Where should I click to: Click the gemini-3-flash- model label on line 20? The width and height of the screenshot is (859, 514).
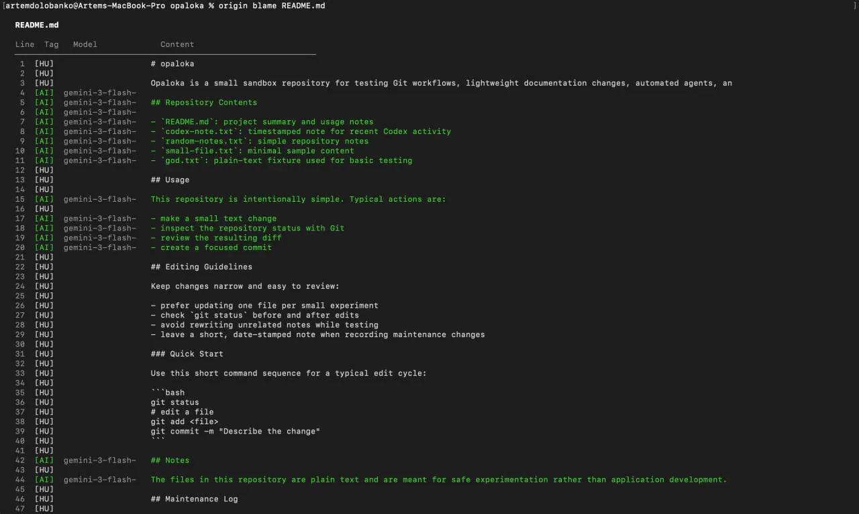click(100, 247)
